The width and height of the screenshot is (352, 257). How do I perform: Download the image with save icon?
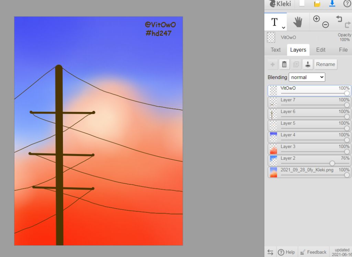[x=332, y=3]
